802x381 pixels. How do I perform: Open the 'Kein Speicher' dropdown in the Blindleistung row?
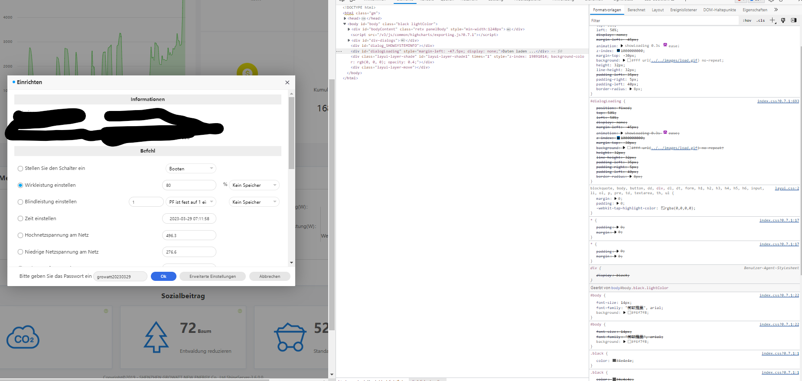coord(254,202)
